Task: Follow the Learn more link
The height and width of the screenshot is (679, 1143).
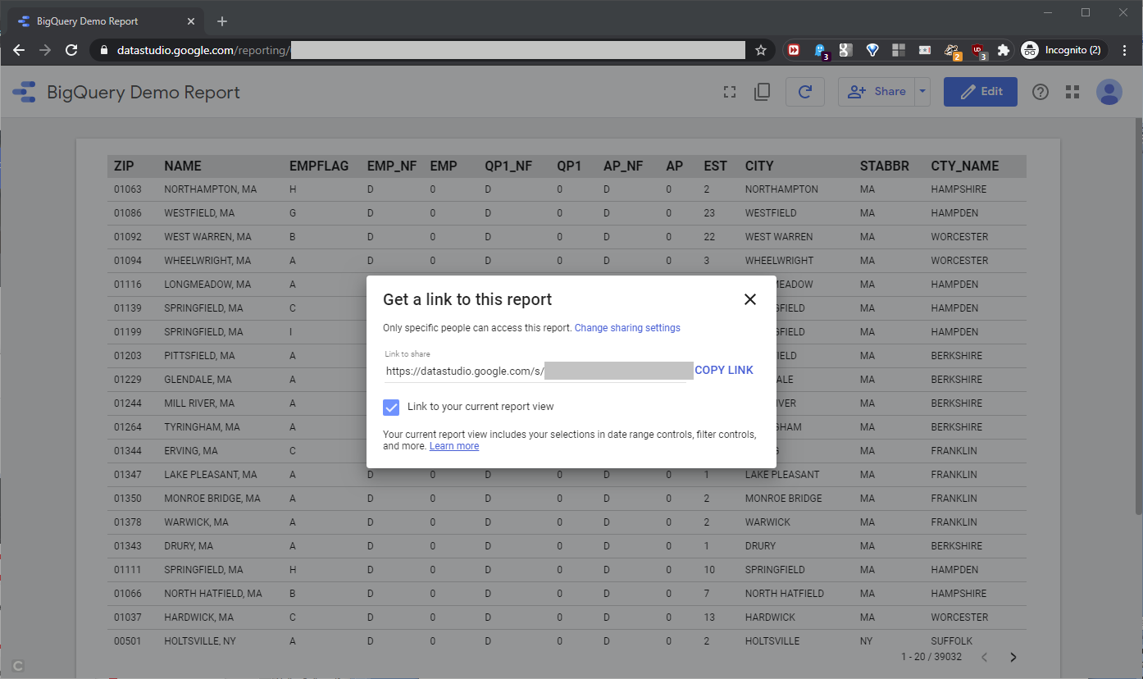Action: [454, 446]
